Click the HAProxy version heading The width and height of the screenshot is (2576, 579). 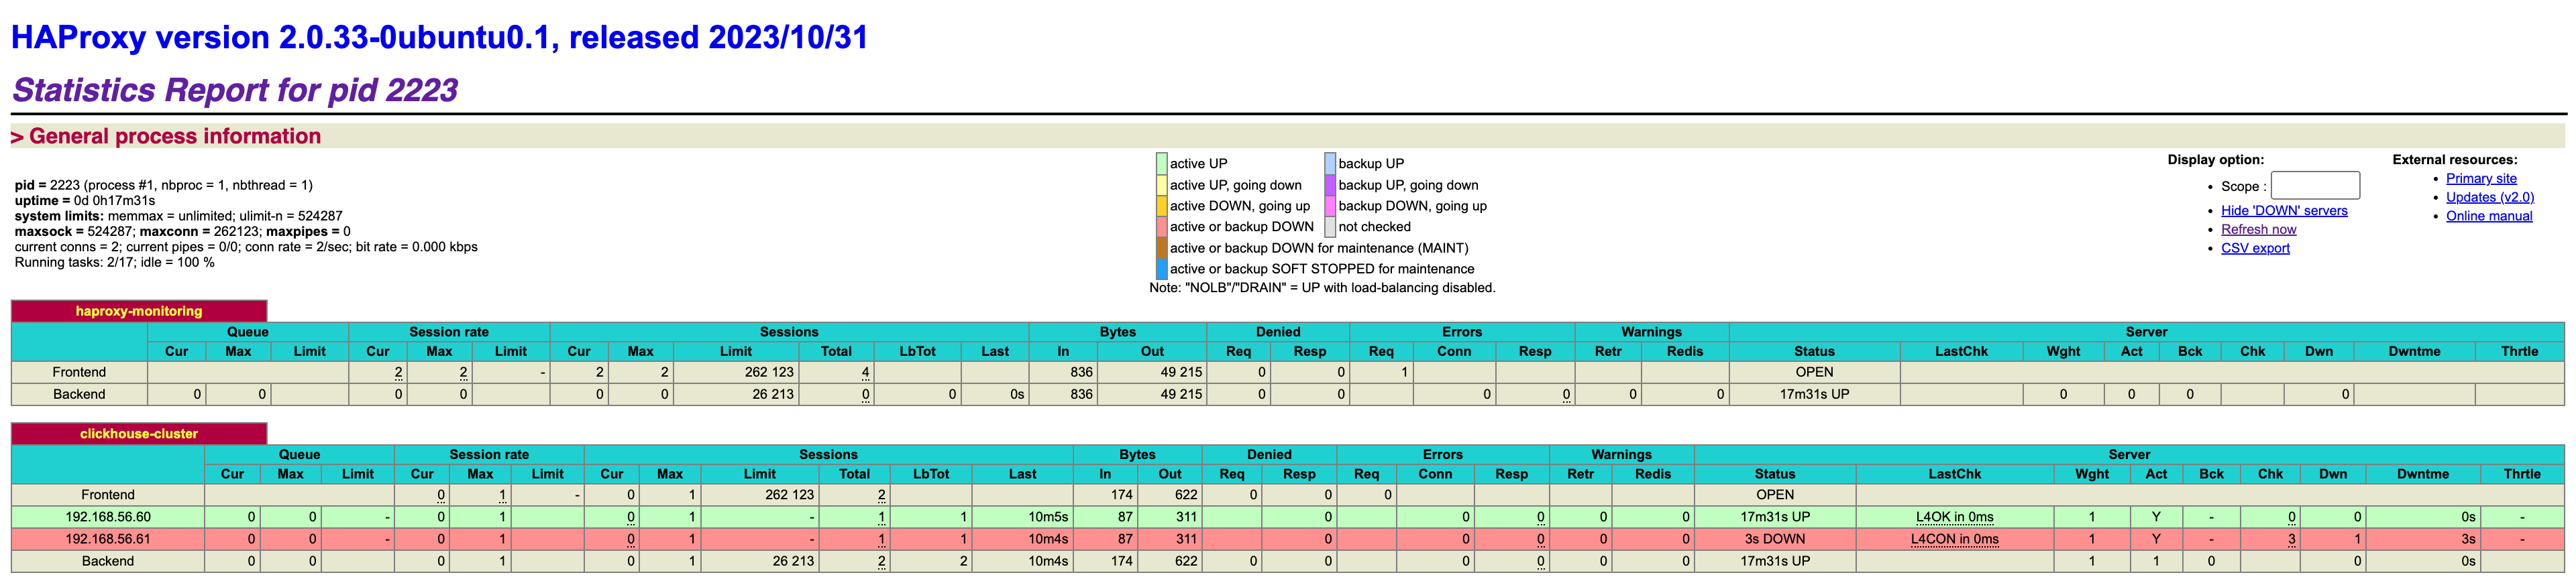pos(439,37)
